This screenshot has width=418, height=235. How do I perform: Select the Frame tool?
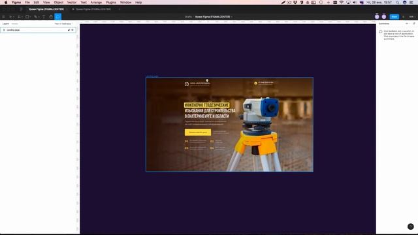click(x=19, y=17)
